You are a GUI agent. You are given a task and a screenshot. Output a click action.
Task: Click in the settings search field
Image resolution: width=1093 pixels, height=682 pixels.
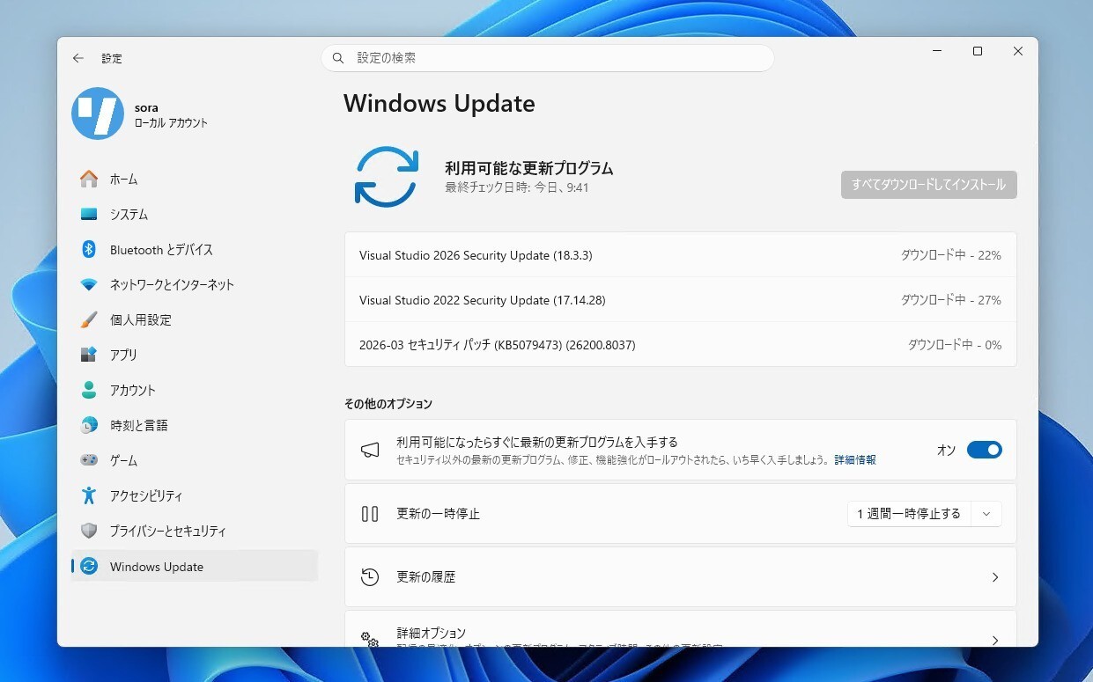point(555,58)
